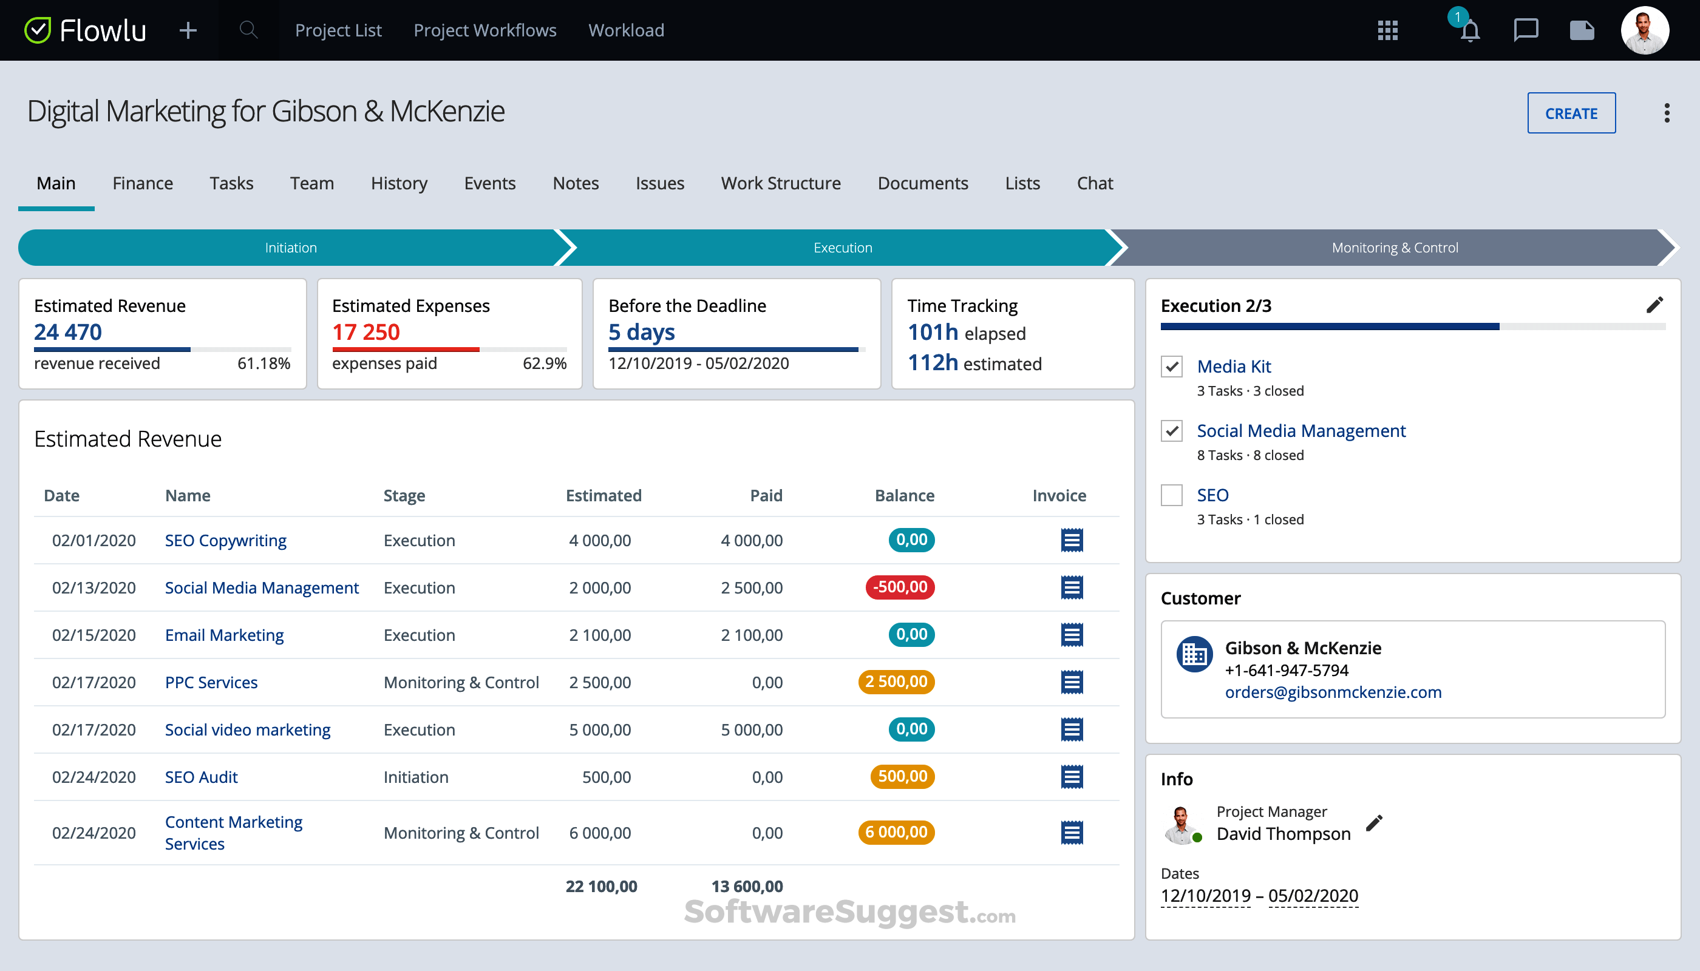Open Project Workflows in the top menu
This screenshot has width=1700, height=971.
[485, 30]
